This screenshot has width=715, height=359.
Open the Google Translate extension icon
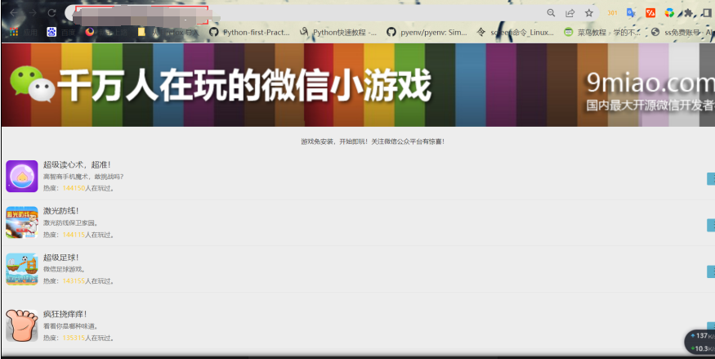point(631,13)
